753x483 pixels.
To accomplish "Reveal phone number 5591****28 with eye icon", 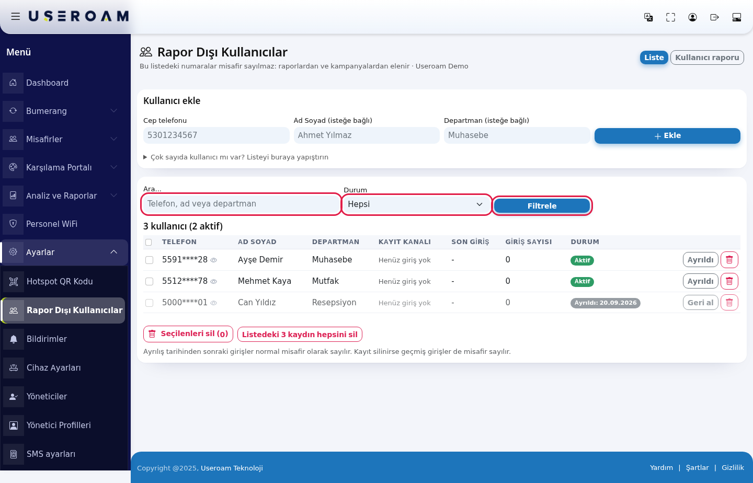I will (x=213, y=260).
